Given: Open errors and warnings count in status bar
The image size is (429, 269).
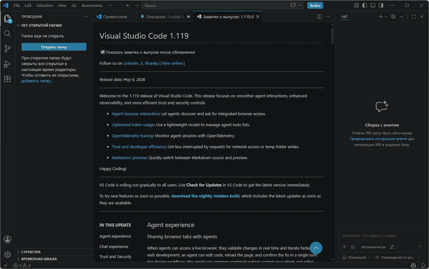Looking at the screenshot, I should (22, 265).
